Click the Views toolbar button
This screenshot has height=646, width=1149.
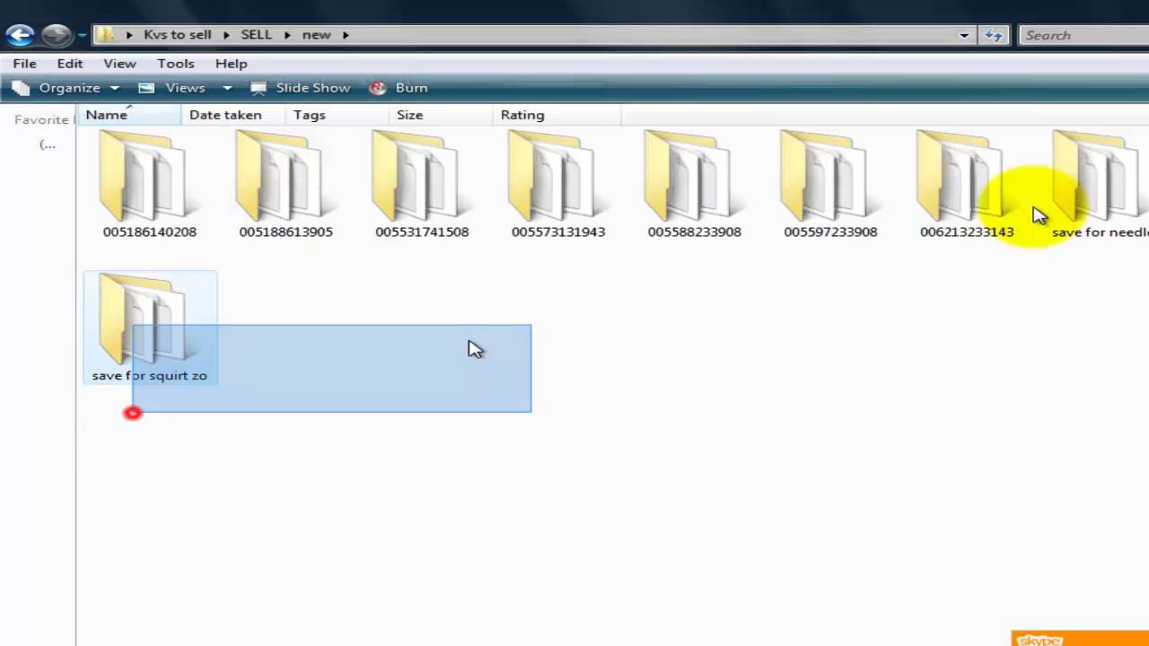pos(173,88)
